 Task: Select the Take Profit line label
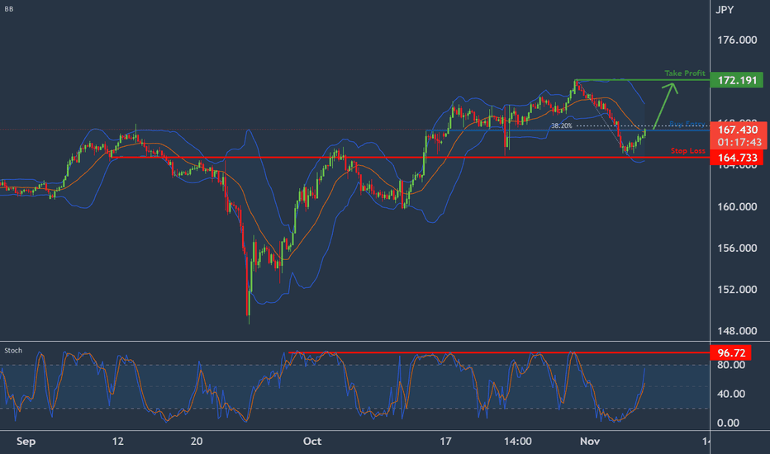685,73
